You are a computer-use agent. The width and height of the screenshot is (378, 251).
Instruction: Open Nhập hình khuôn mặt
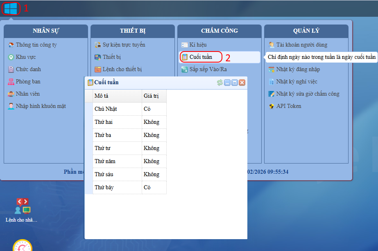tap(41, 106)
